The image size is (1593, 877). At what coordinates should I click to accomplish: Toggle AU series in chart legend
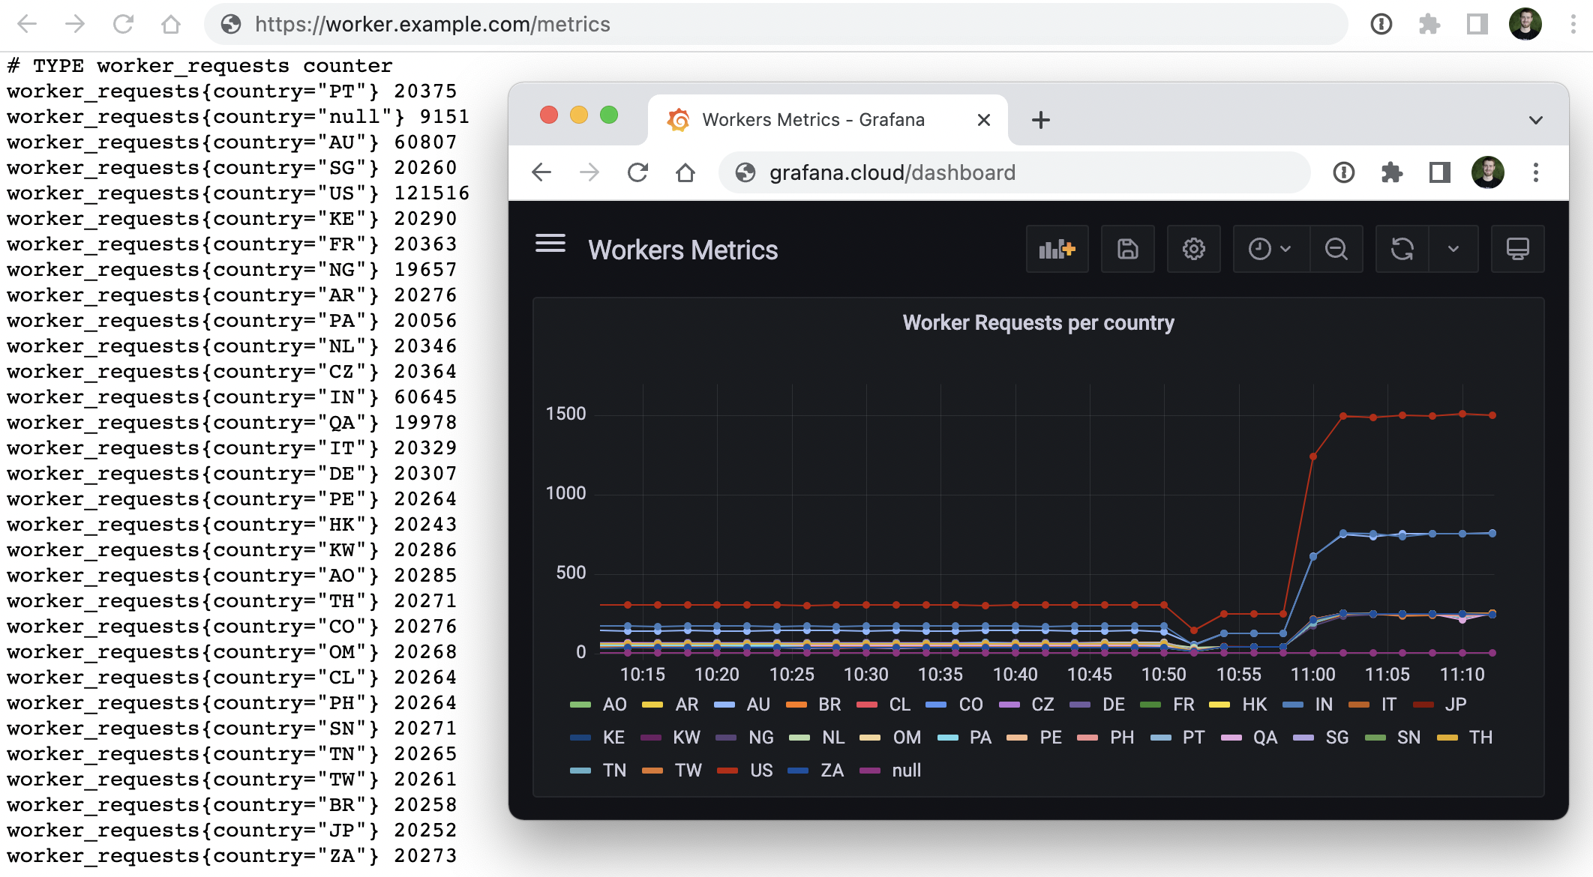click(x=757, y=705)
